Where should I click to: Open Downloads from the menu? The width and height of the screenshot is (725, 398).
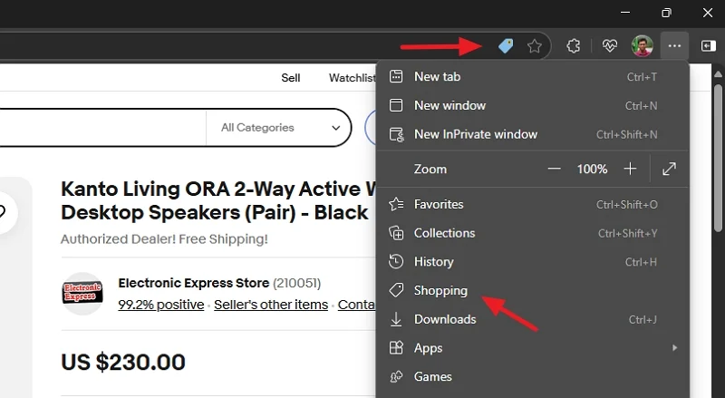click(x=533, y=319)
